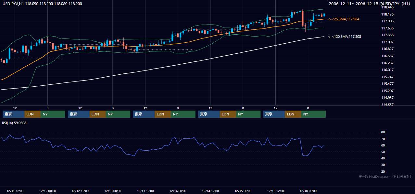
Task: Select the 12/16 00:00 time axis label
Action: 308,191
